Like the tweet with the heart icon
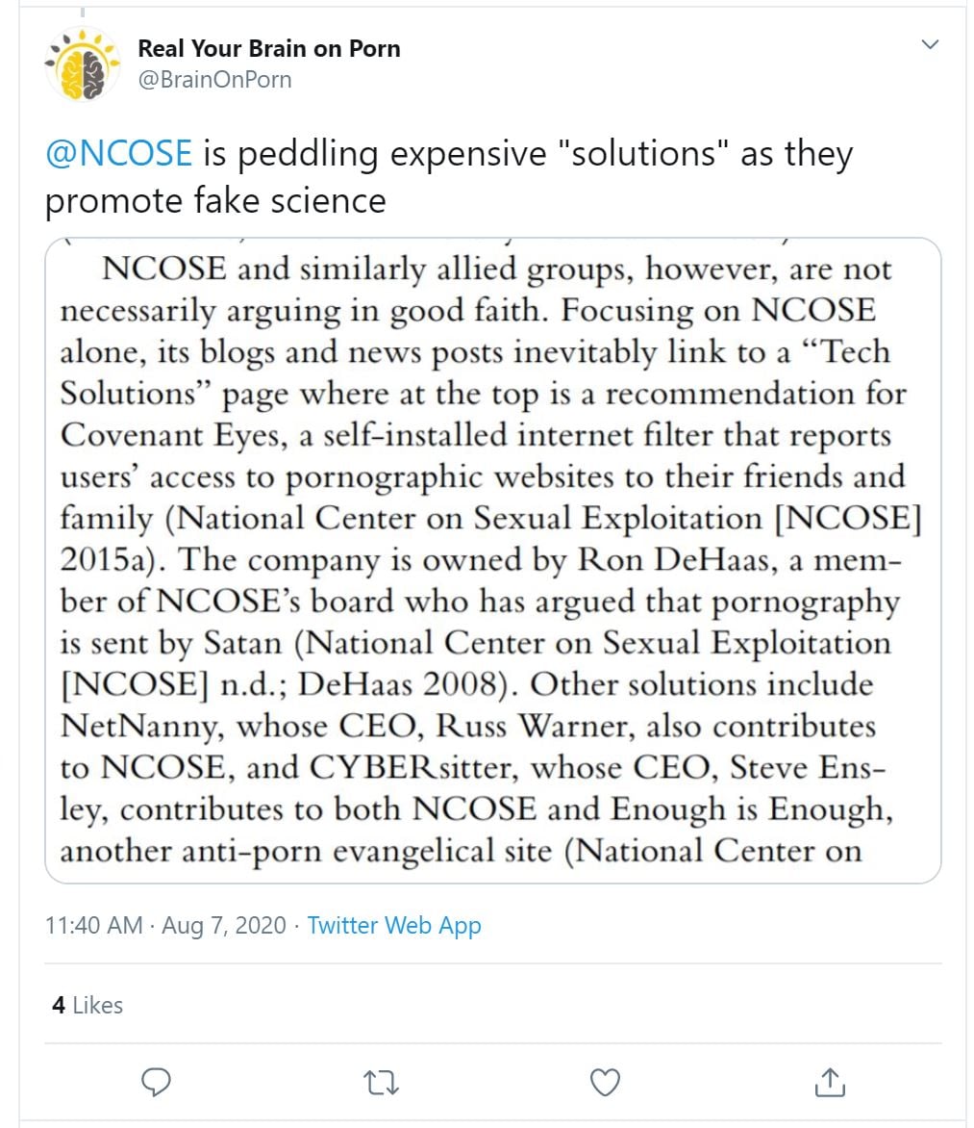 coord(605,1083)
